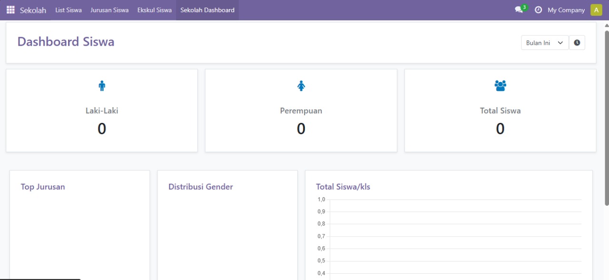This screenshot has width=609, height=280.
Task: Select the Sekolah Dashboard menu item
Action: click(207, 10)
